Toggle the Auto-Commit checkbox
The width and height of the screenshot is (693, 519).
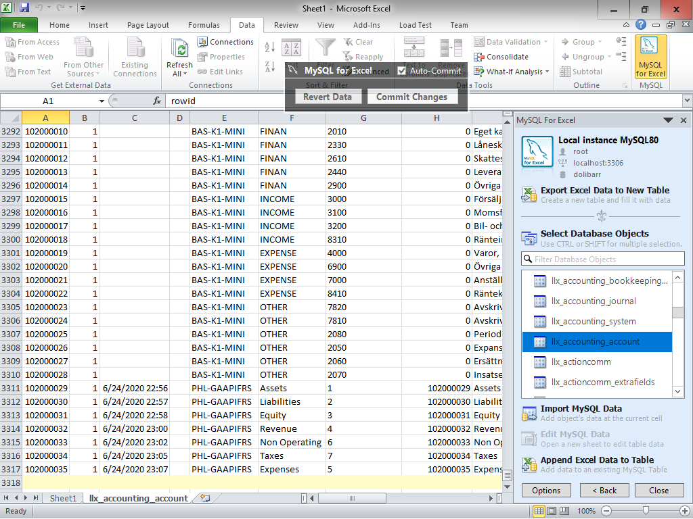[x=401, y=70]
